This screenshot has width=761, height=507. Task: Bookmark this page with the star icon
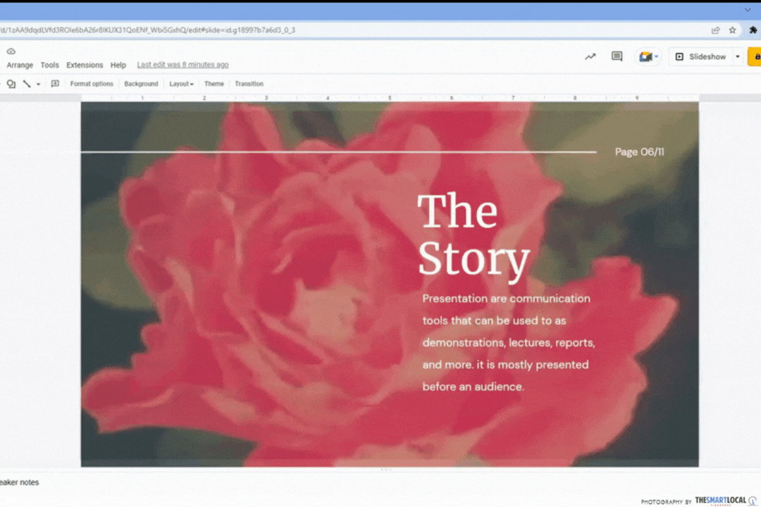733,30
